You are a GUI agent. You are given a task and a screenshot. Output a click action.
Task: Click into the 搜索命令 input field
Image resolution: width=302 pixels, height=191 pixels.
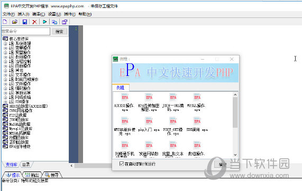tap(26, 31)
